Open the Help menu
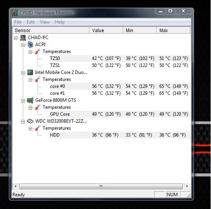 pos(60,22)
